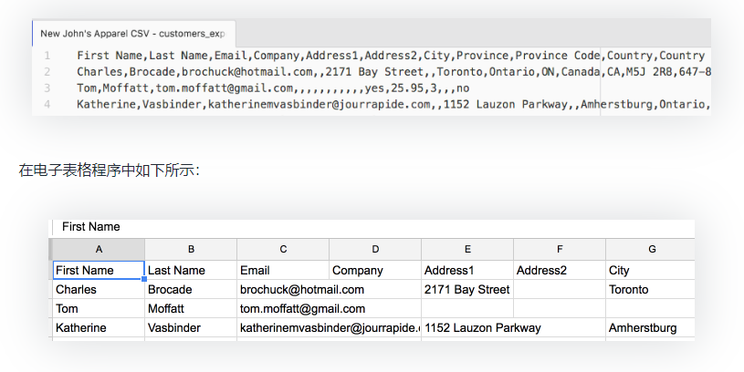Click line number 1 in the CSV editor
Image resolution: width=744 pixels, height=372 pixels.
[x=47, y=56]
